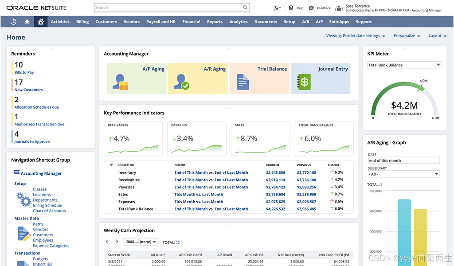Click the Setup gears icon
454x266 pixels.
pyautogui.click(x=24, y=199)
